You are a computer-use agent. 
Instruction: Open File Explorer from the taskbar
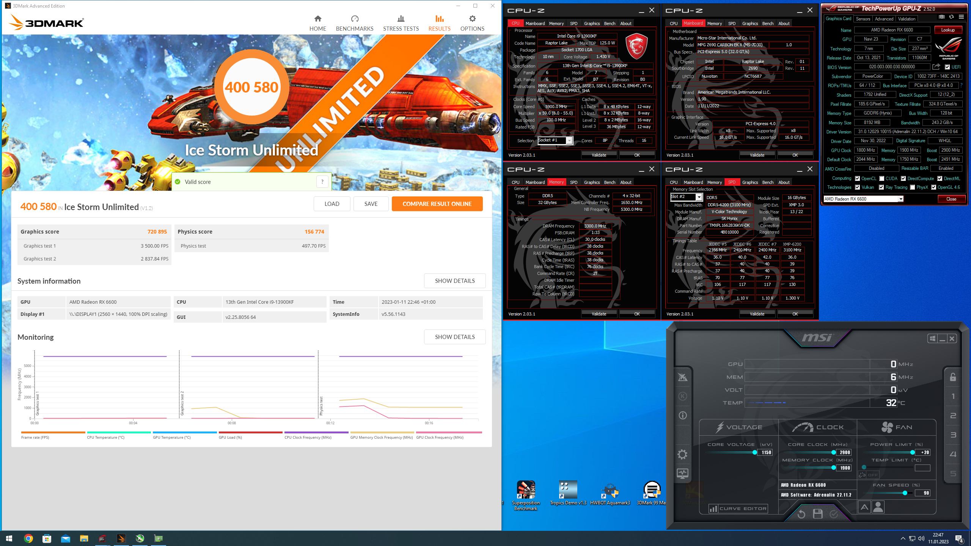[84, 538]
